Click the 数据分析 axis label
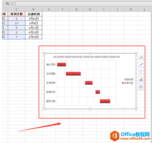 tap(51, 92)
